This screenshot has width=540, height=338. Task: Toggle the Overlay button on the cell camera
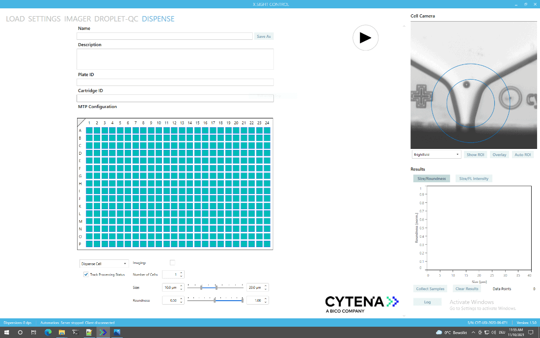(x=499, y=155)
